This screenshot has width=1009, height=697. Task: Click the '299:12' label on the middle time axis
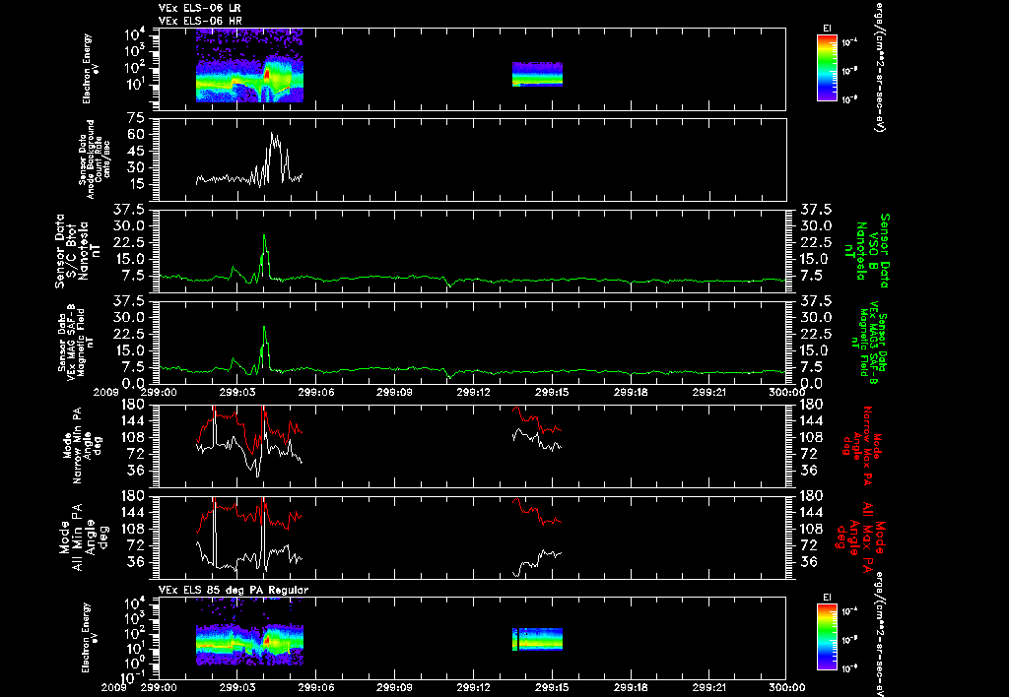point(474,392)
